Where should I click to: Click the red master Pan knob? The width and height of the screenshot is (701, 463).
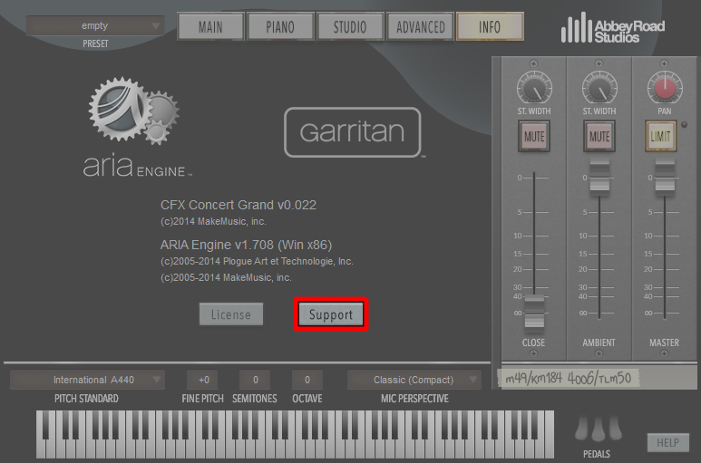[x=665, y=88]
